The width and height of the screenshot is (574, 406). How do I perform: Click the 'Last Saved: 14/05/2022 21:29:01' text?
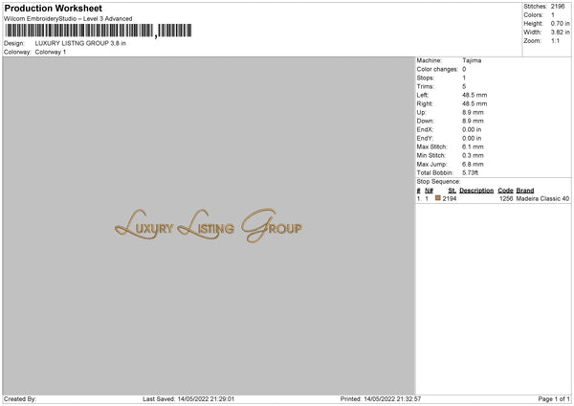(x=188, y=399)
